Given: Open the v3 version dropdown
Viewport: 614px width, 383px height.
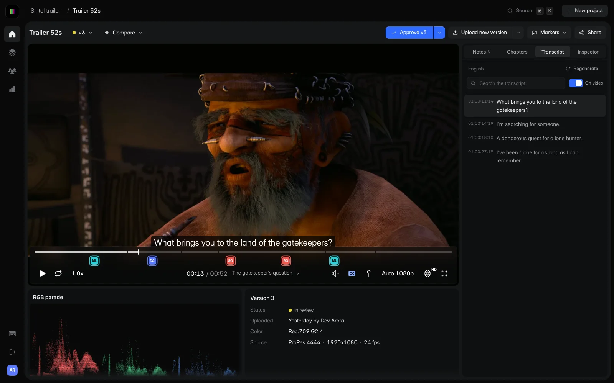Looking at the screenshot, I should click(x=83, y=33).
